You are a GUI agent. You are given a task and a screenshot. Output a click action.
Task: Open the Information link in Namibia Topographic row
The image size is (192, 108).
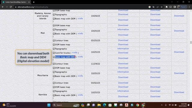[x=123, y=91]
